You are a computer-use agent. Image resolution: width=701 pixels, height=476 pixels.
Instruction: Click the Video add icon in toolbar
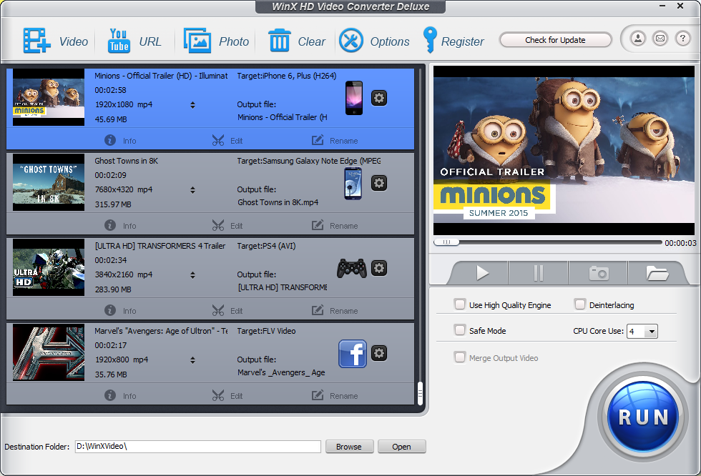point(36,41)
